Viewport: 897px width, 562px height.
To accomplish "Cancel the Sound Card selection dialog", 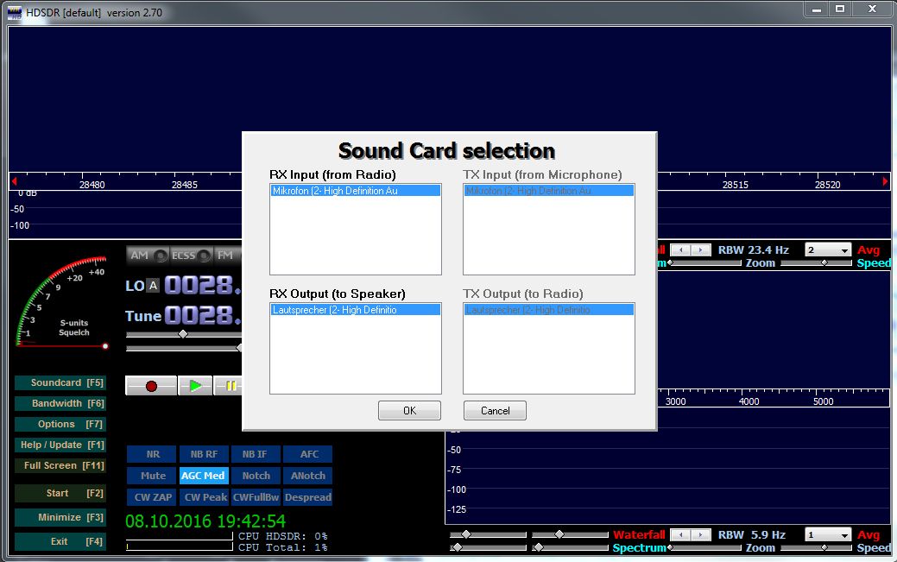I will [x=495, y=411].
